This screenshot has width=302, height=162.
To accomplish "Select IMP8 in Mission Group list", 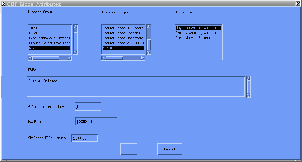I will 50,28.
